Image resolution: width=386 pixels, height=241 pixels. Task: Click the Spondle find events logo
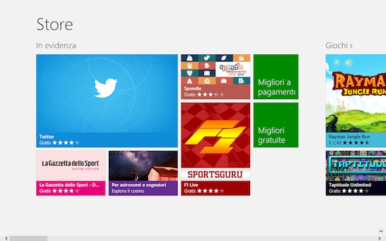coord(232,69)
